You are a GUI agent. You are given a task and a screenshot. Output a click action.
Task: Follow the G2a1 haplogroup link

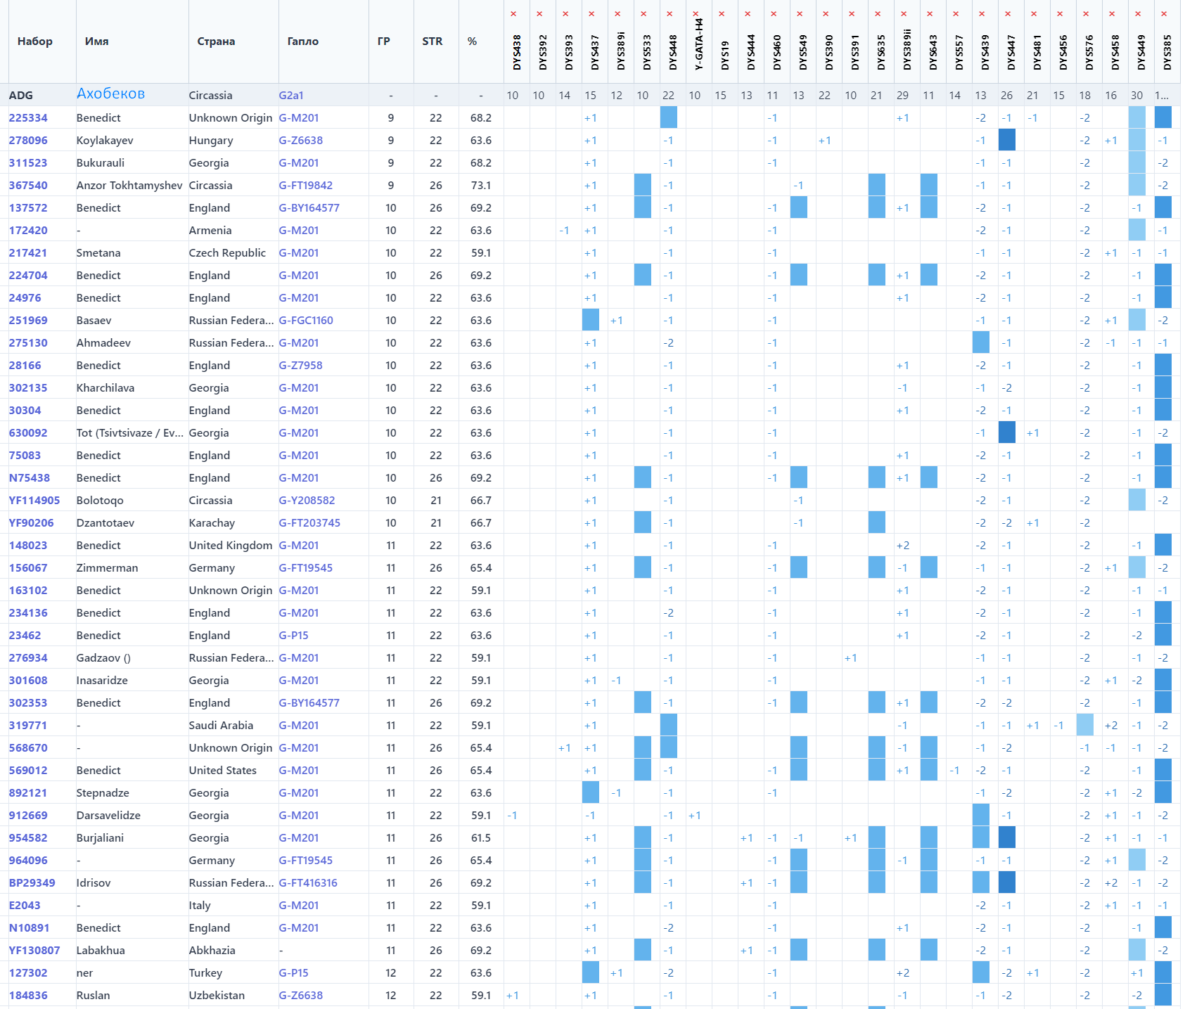(291, 96)
